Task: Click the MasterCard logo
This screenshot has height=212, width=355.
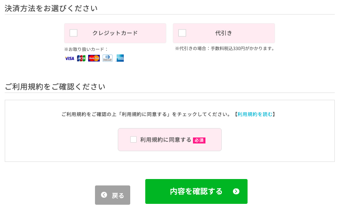Action: (94, 58)
